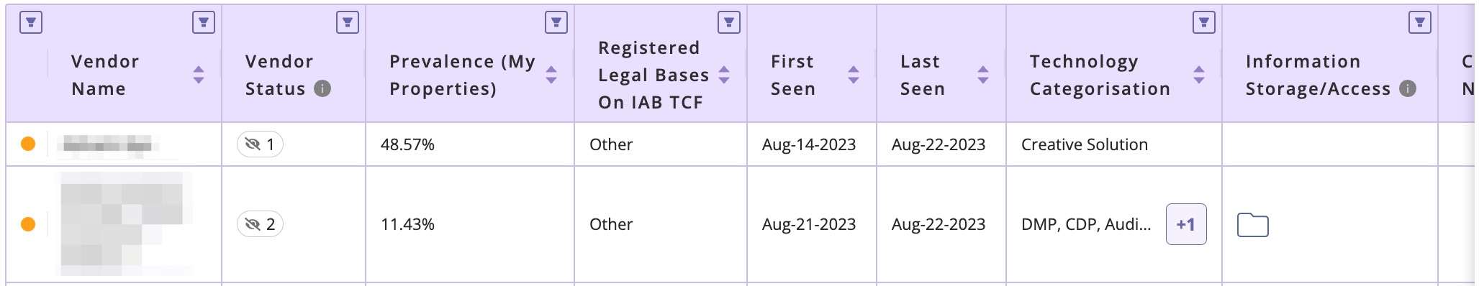
Task: Click Vendor Status info icon
Action: (323, 88)
